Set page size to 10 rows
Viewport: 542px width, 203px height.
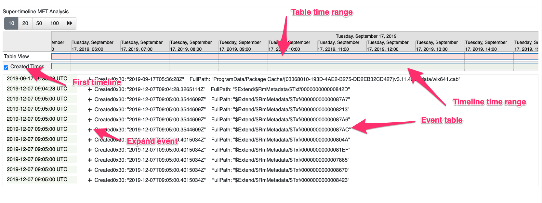11,23
